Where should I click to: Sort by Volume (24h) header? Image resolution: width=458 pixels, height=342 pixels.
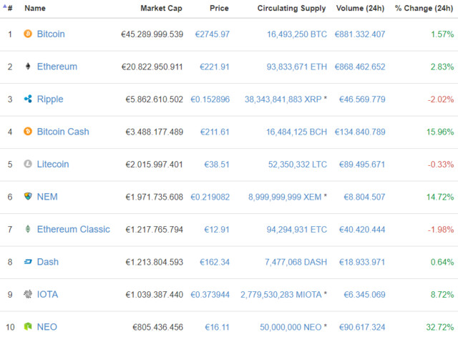point(360,8)
